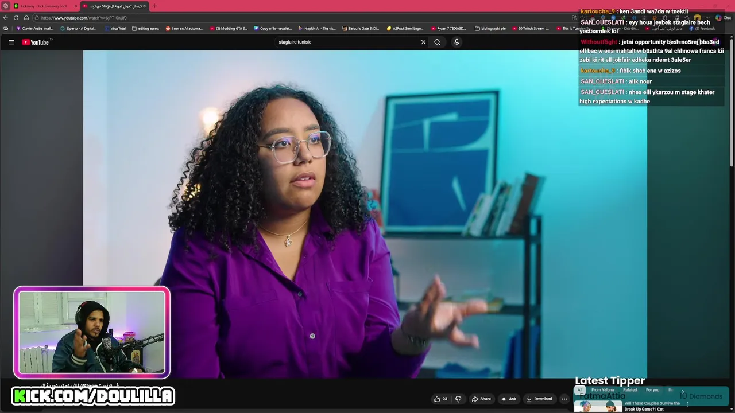Open the 'Ziperto - A Digital' bookmark
This screenshot has width=735, height=413.
tap(79, 28)
